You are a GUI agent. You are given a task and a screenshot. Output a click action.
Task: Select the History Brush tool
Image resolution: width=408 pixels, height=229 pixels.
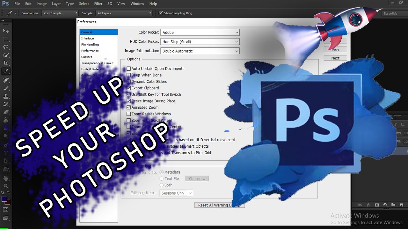[6, 104]
